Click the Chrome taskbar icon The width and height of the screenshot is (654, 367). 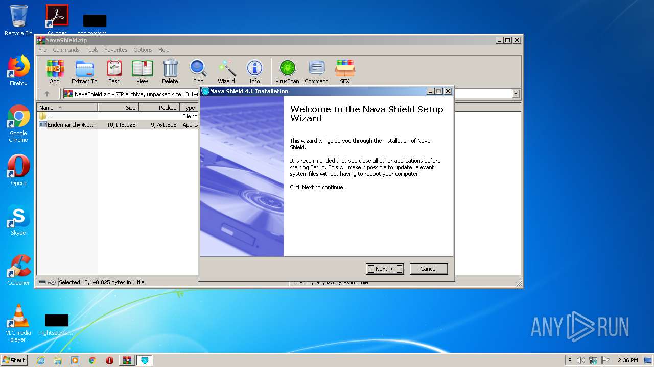coord(92,360)
